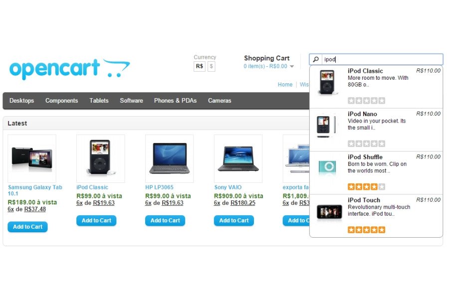Click the OpenCart logo
Viewport: 449px width, 299px height.
[x=69, y=69]
